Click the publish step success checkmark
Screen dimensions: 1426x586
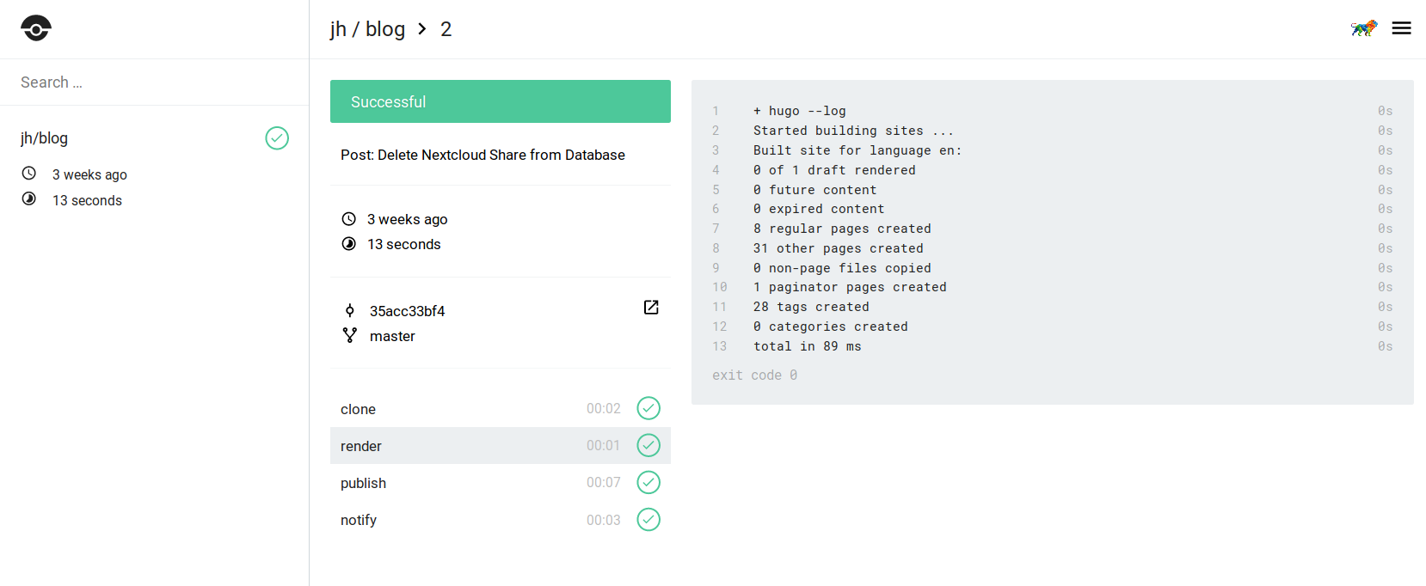pos(648,482)
